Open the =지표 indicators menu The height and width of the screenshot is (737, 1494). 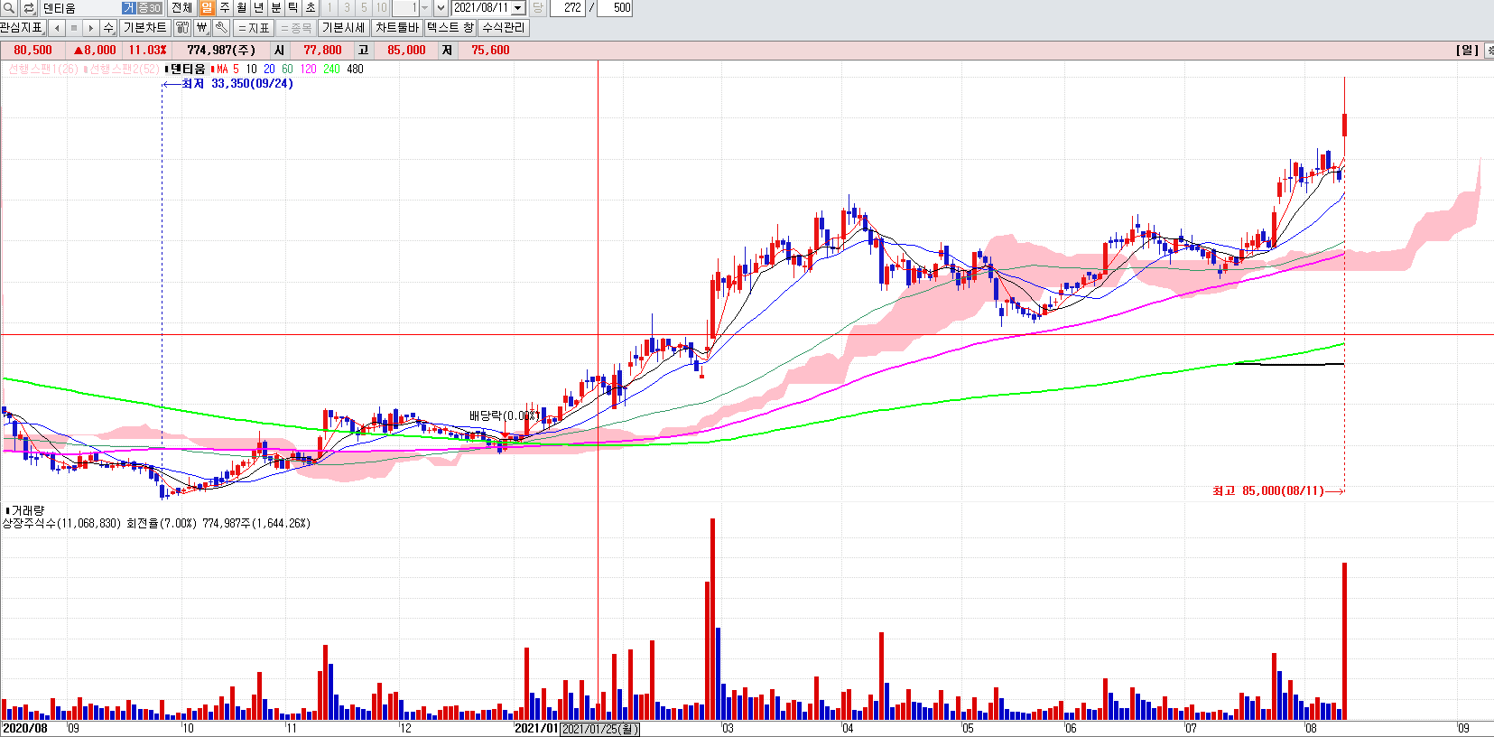(254, 28)
